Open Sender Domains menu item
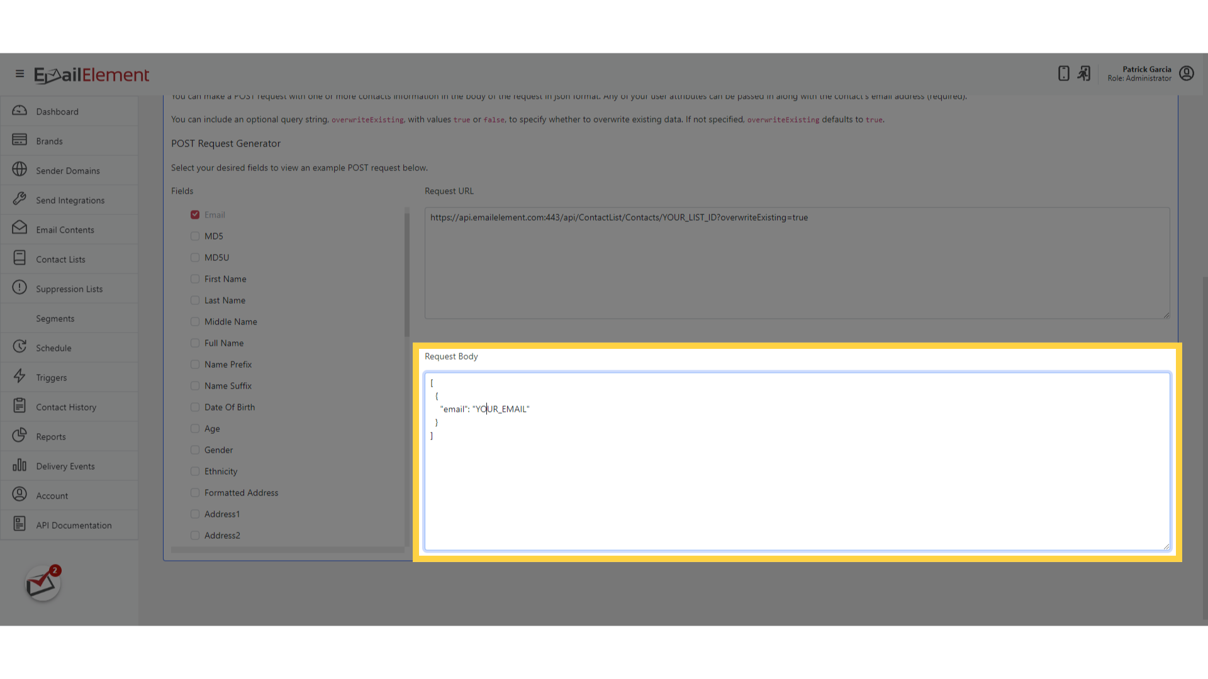1208x679 pixels. tap(69, 170)
